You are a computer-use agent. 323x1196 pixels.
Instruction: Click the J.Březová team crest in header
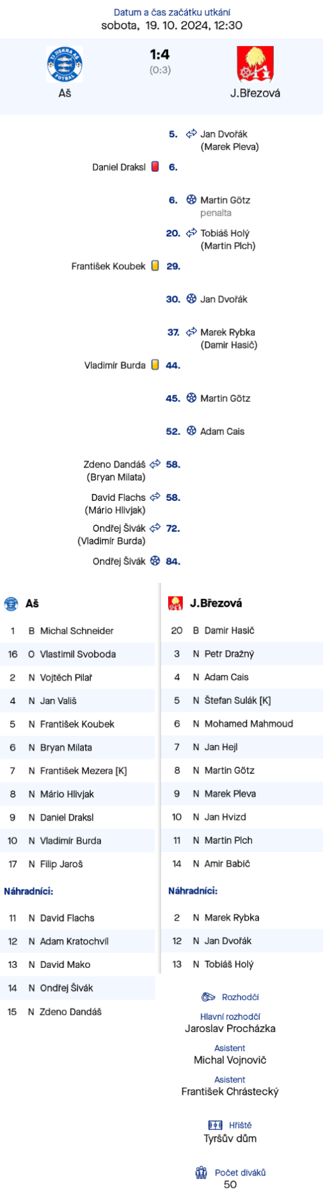point(255,65)
